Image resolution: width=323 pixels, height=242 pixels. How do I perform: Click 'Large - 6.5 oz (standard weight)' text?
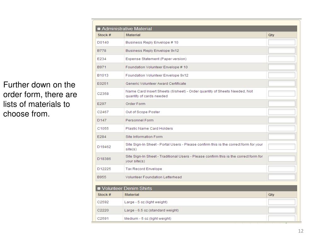tap(151, 210)
